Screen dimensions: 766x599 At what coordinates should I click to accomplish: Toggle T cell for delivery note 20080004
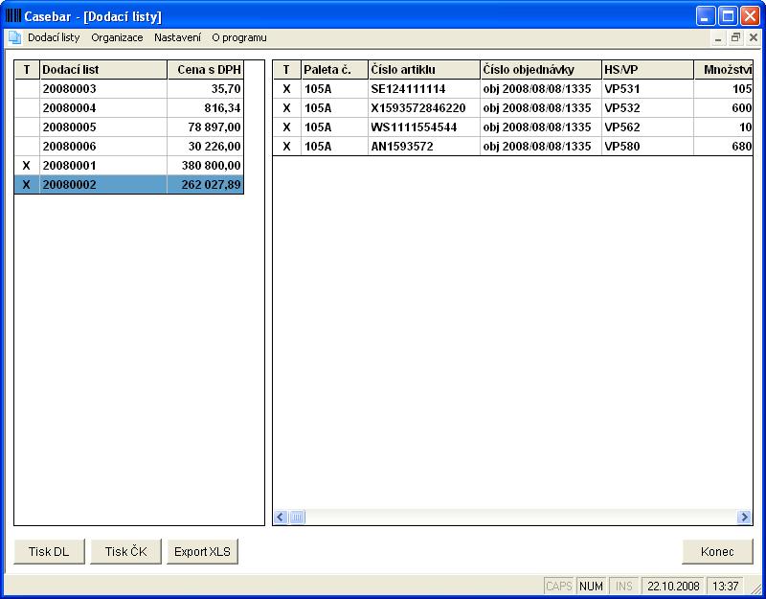[27, 107]
